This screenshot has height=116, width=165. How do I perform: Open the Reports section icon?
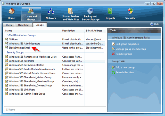[x=110, y=11]
